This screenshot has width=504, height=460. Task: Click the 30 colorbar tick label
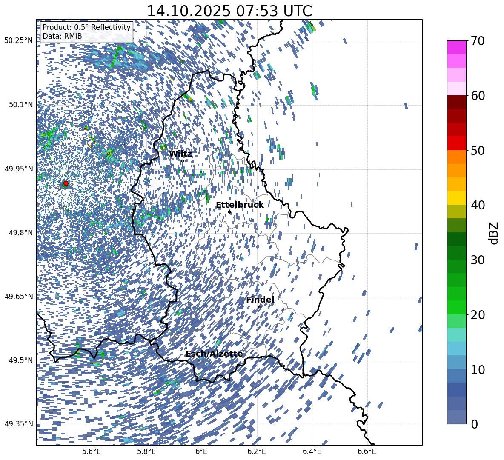click(478, 260)
